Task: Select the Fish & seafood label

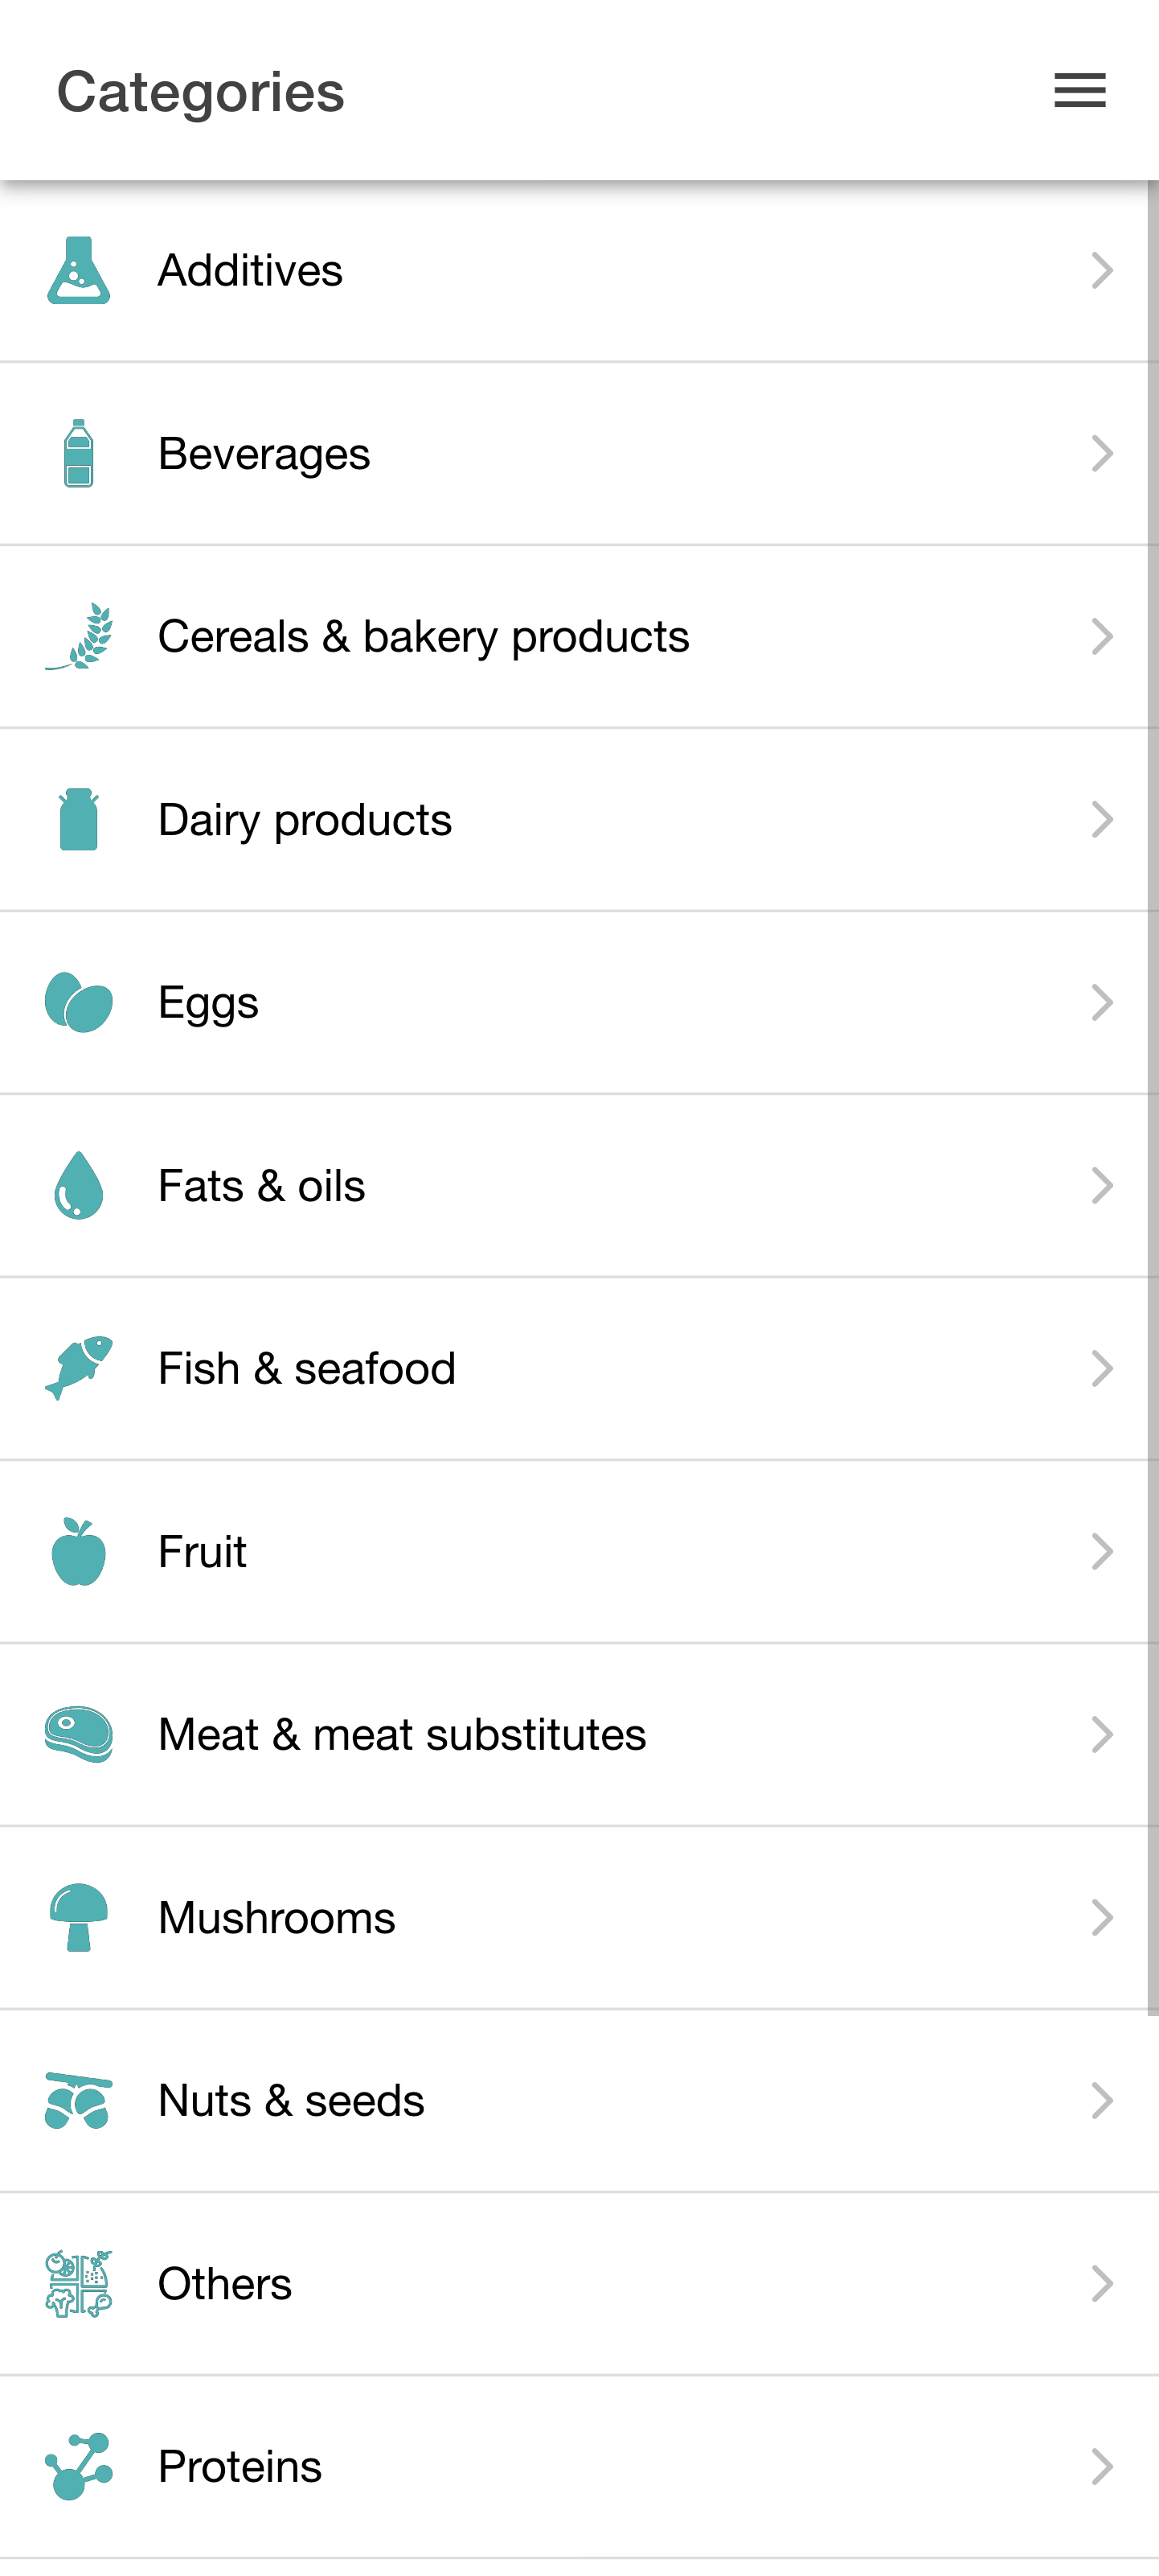Action: tap(307, 1368)
